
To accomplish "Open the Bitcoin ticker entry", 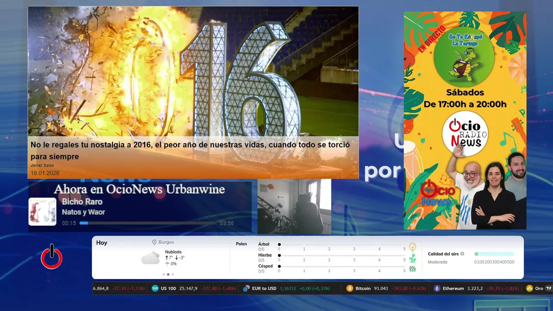I will coord(386,289).
